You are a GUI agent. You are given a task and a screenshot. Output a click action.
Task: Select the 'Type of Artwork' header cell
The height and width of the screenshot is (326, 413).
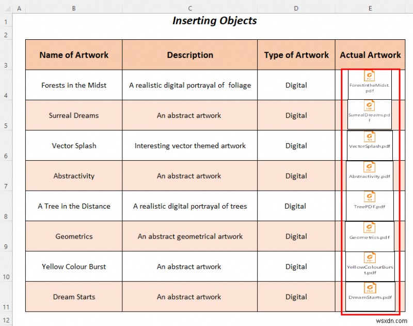296,55
